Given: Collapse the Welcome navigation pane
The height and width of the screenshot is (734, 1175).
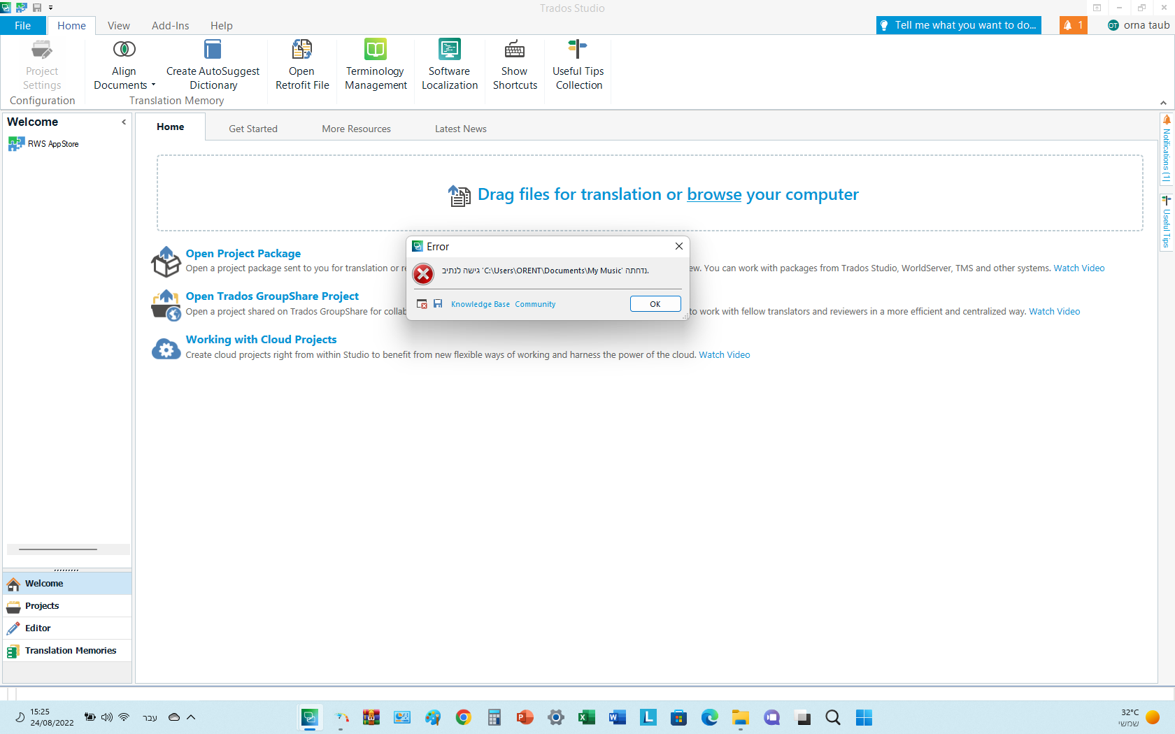Looking at the screenshot, I should 124,122.
